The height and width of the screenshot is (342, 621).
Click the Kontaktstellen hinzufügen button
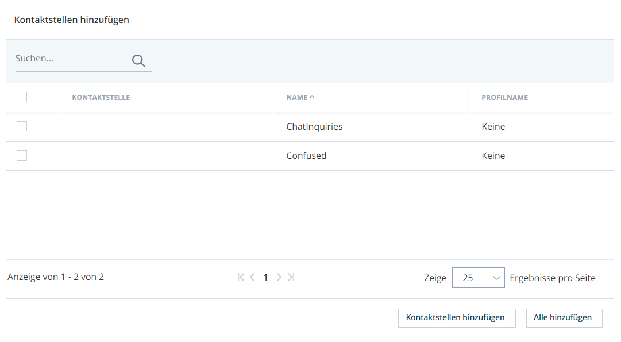pos(457,318)
